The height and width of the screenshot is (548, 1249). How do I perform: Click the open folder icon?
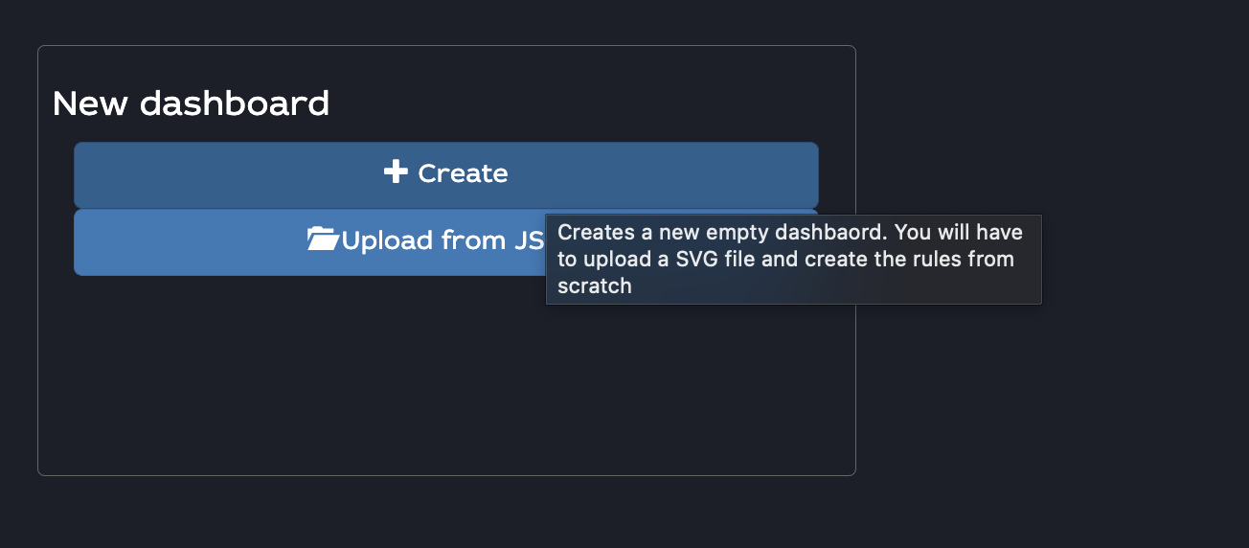[323, 239]
